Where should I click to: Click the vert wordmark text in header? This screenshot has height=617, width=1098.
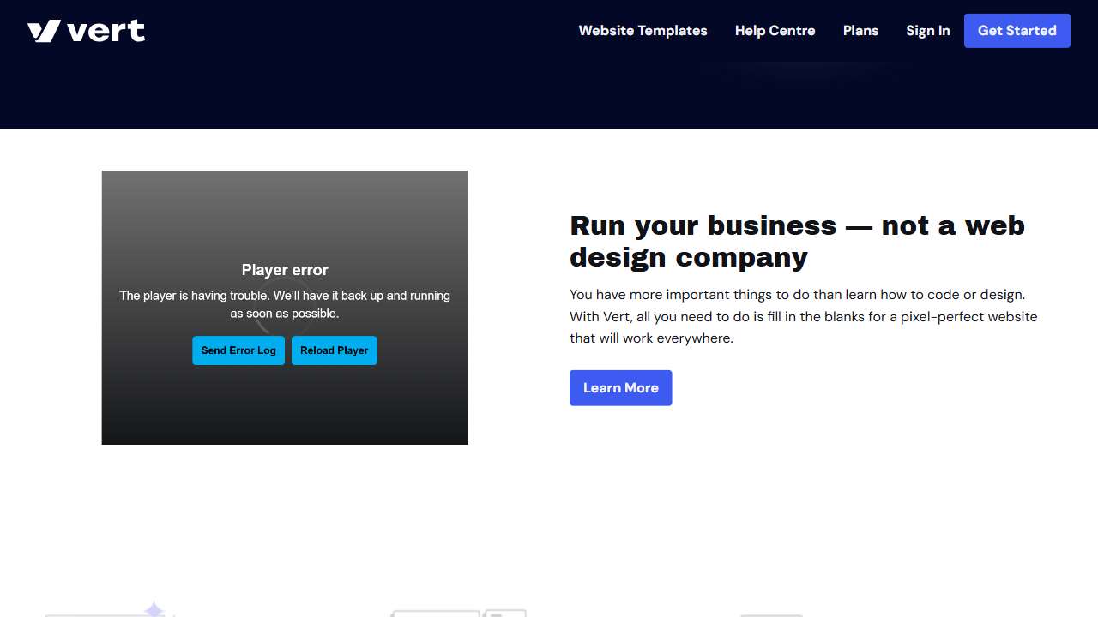(106, 31)
